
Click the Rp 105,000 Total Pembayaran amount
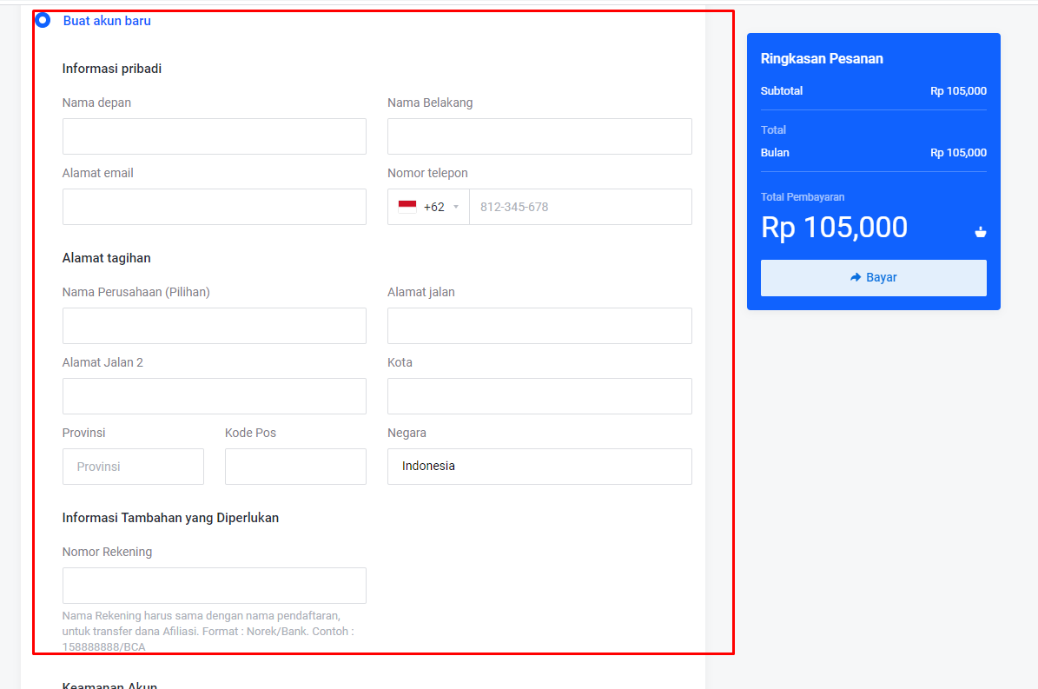click(834, 228)
